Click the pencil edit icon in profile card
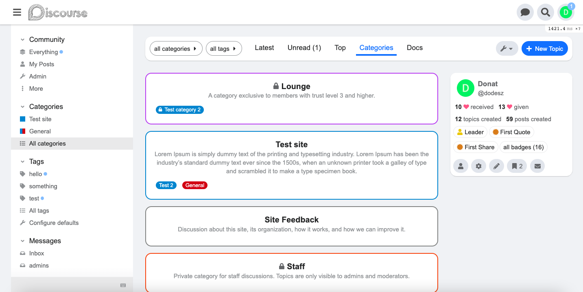This screenshot has height=292, width=583. tap(496, 166)
